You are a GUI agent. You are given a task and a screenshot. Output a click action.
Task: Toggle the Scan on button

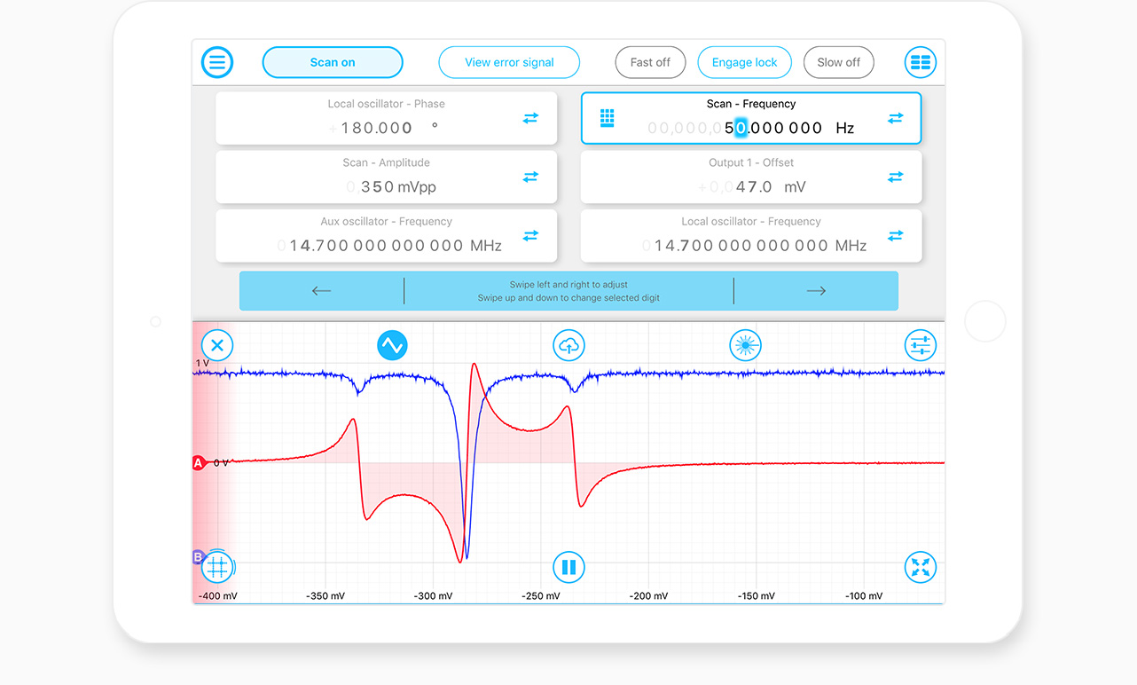click(333, 62)
